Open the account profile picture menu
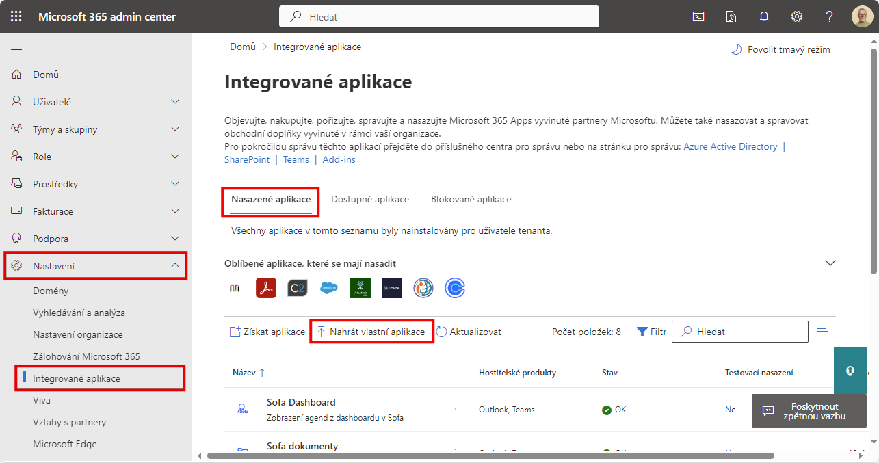Image resolution: width=879 pixels, height=463 pixels. pos(862,16)
